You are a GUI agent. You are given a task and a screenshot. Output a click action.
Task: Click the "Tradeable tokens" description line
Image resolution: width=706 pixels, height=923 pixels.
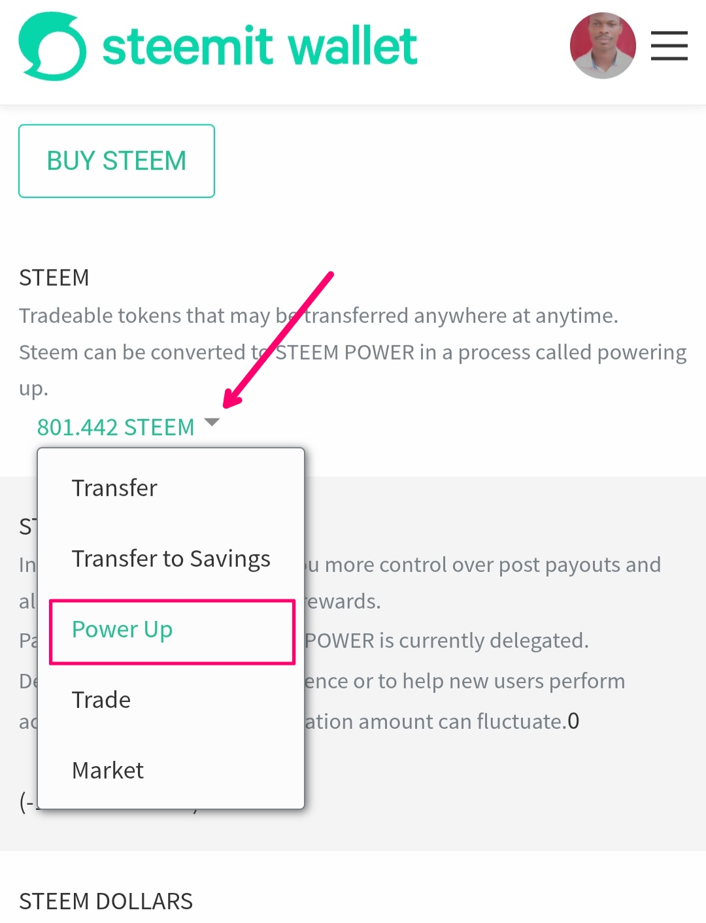[x=318, y=316]
